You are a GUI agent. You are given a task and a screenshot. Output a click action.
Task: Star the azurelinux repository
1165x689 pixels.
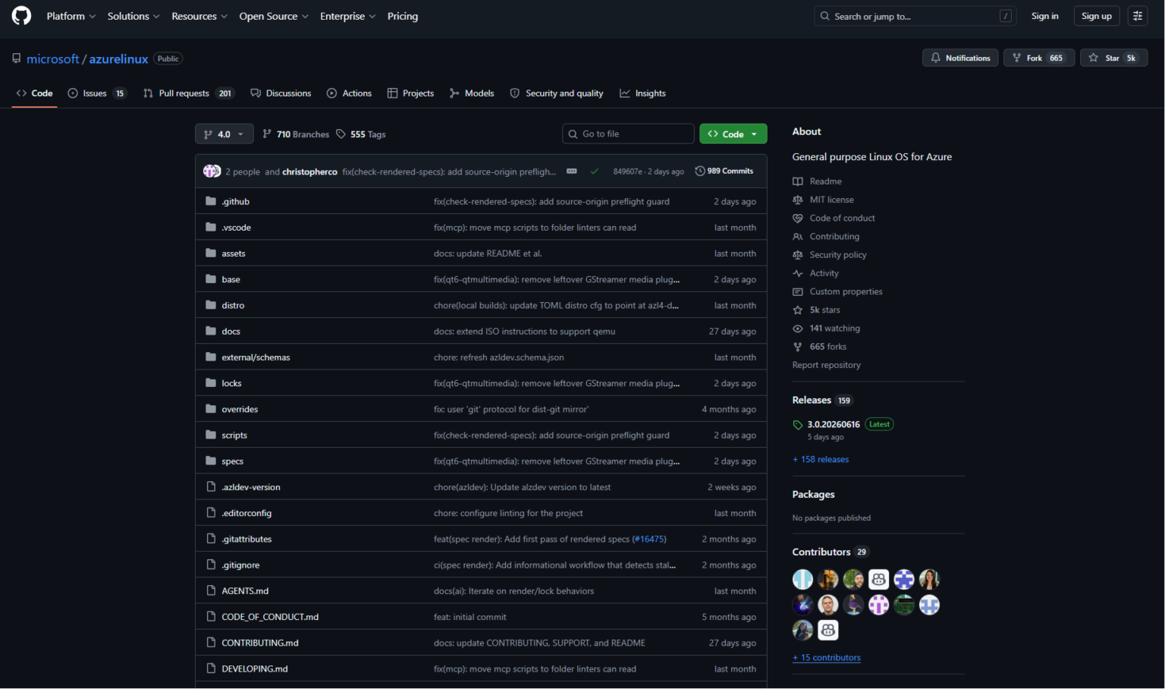coord(1113,58)
